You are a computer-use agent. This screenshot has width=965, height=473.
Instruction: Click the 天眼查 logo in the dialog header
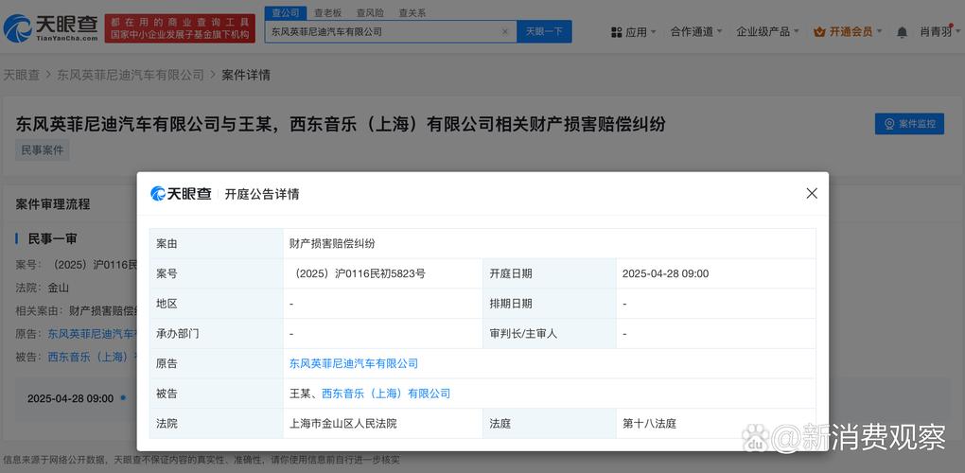(x=181, y=194)
